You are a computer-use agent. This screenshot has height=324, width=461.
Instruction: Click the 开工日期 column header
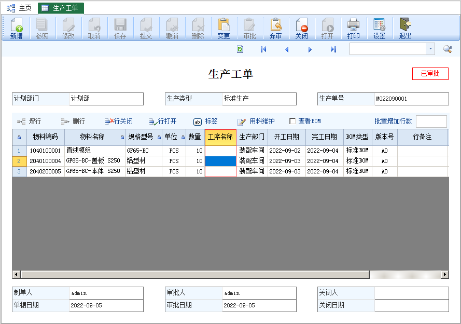[287, 137]
